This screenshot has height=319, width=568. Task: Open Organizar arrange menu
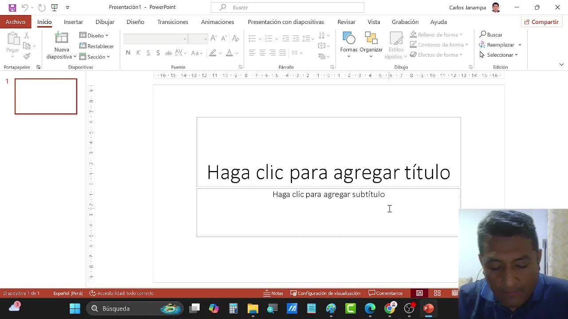point(371,45)
